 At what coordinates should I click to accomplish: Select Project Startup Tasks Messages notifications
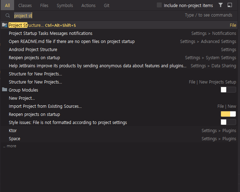coord(119,33)
